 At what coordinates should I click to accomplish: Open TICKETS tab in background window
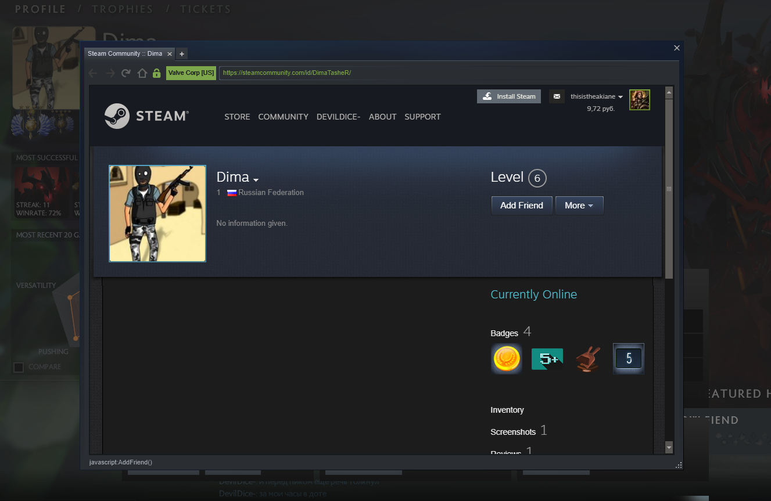[205, 9]
